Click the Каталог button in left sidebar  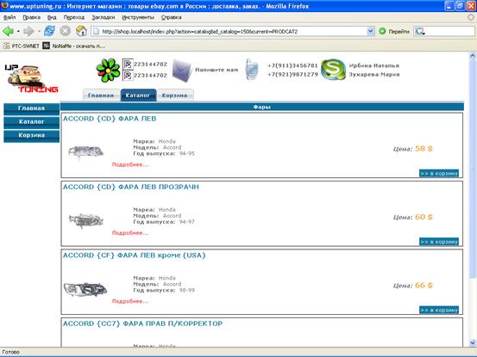coord(31,121)
